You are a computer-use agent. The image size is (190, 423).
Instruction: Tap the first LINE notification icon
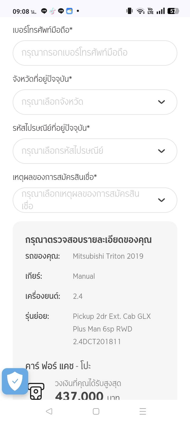44,11
